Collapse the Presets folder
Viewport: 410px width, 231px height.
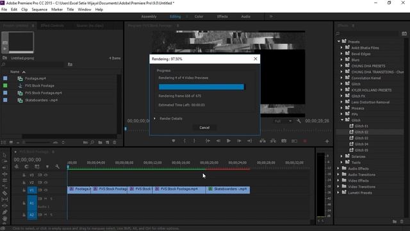click(339, 42)
